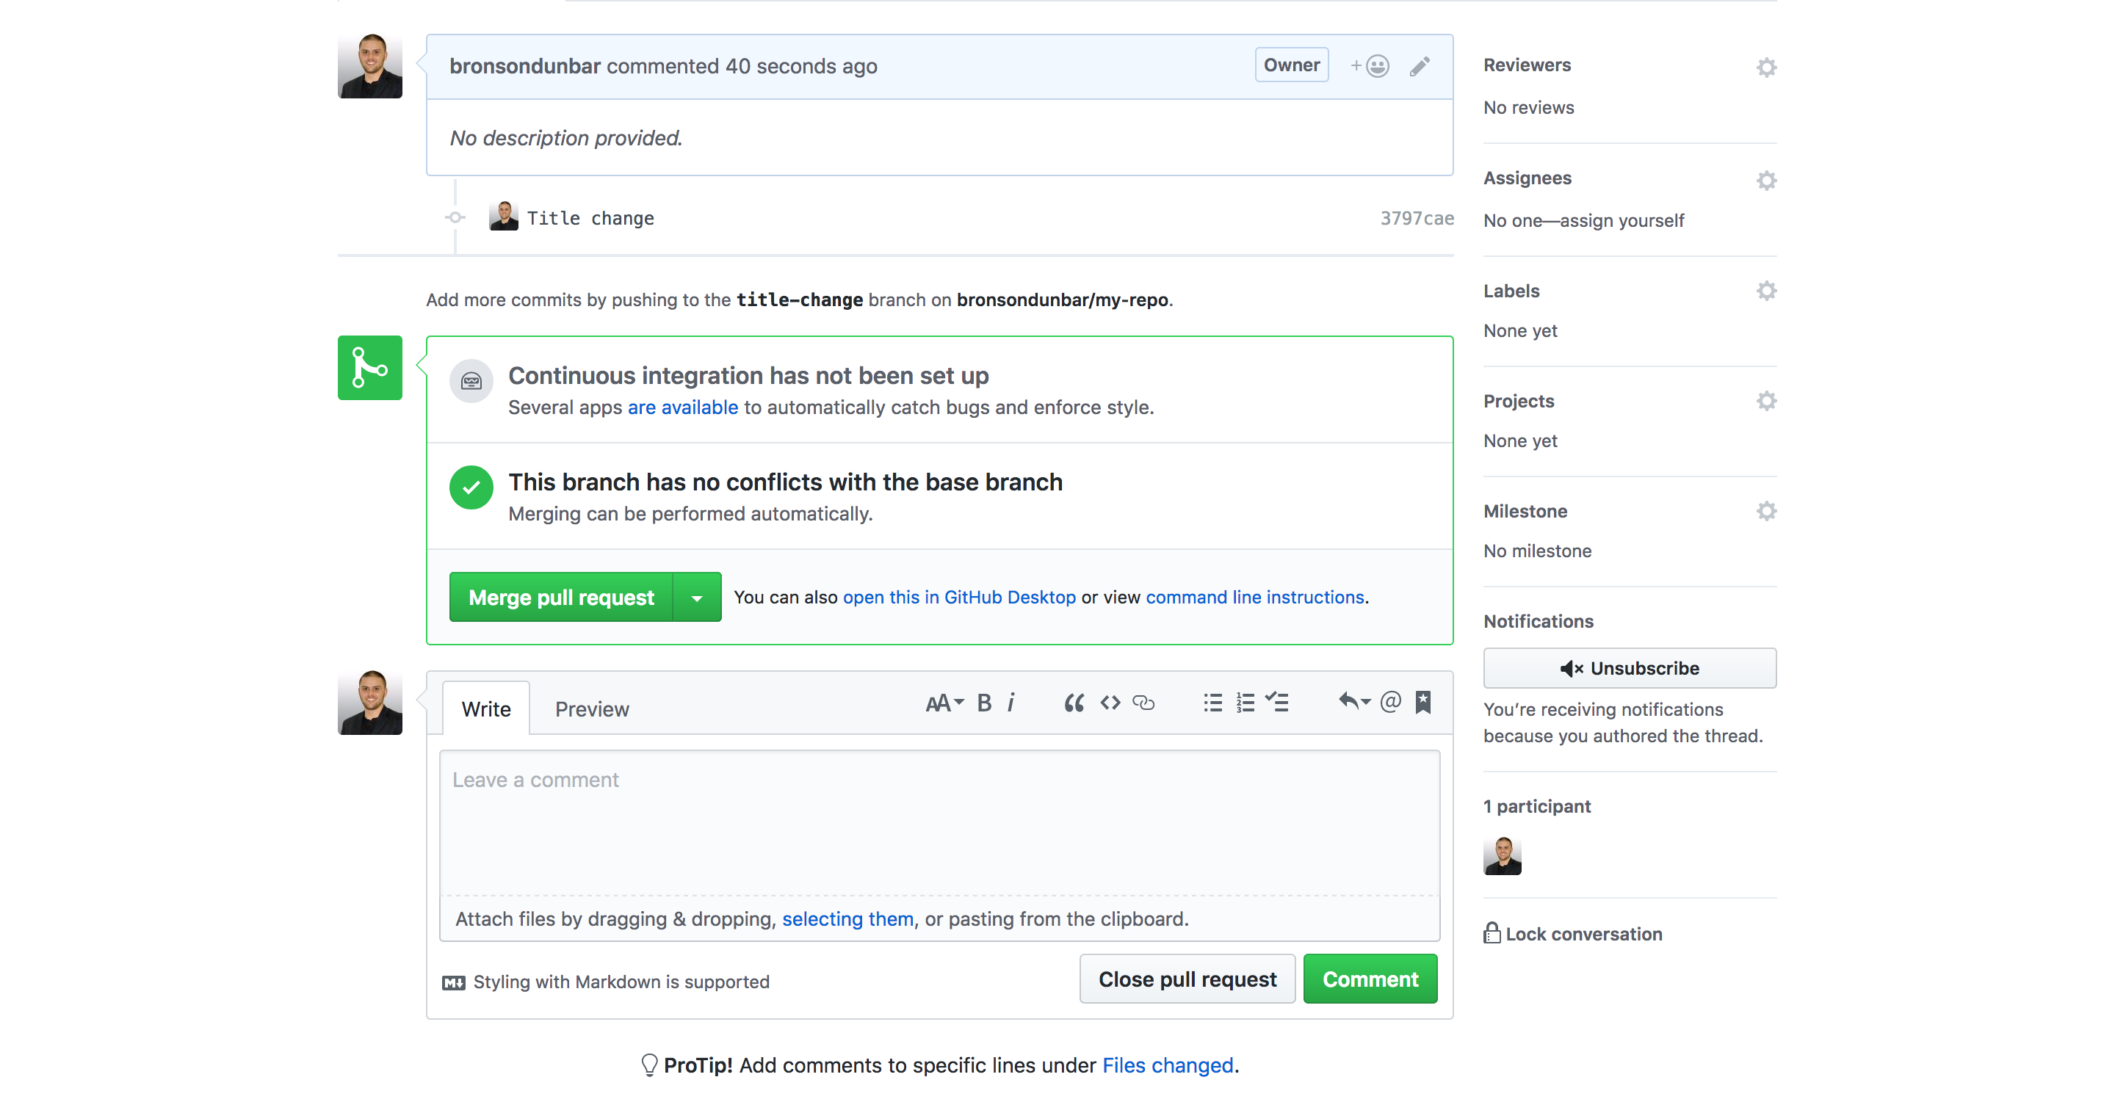Toggle Unsubscribe from notifications
2115x1113 pixels.
pos(1629,668)
